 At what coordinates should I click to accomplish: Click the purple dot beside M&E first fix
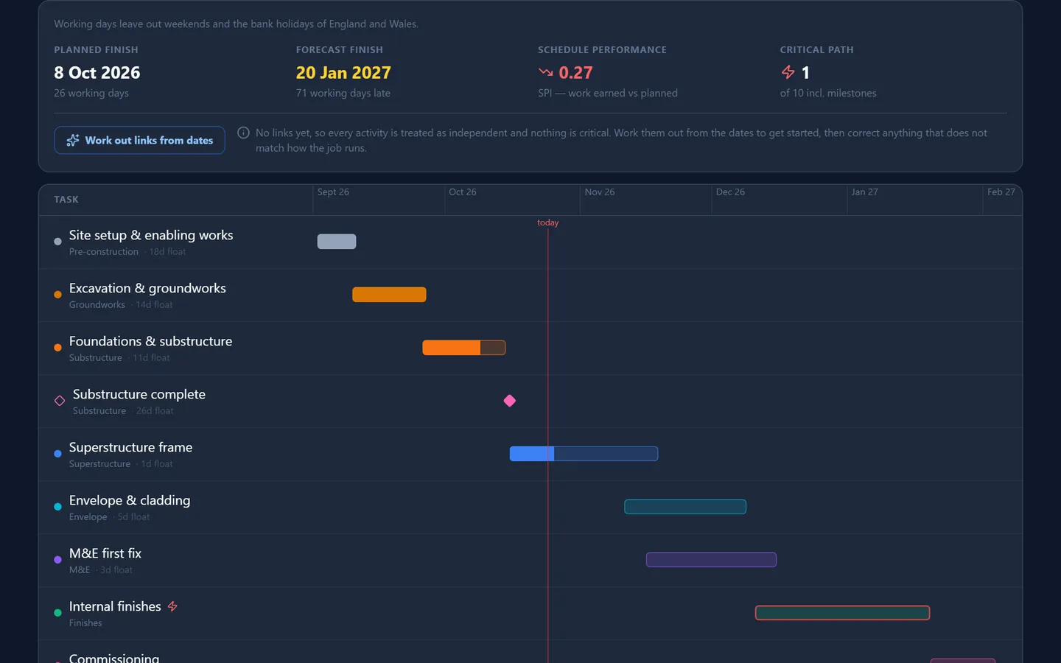(57, 560)
